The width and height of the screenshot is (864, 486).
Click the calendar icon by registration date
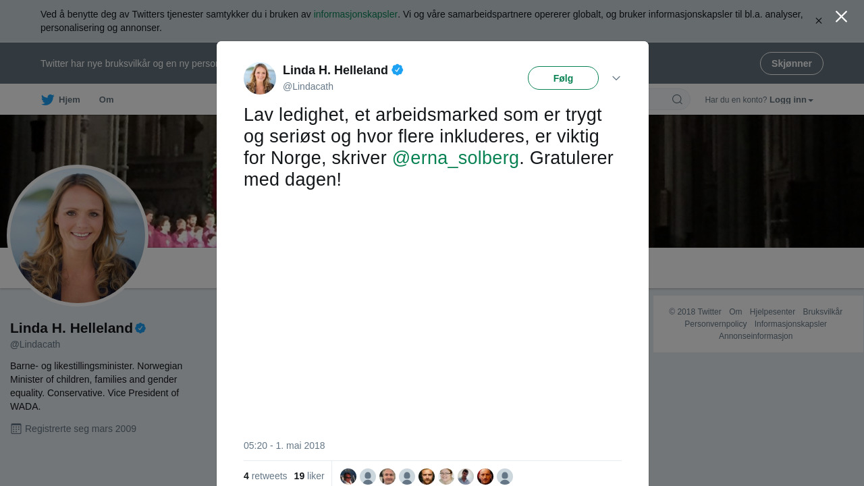tap(16, 429)
